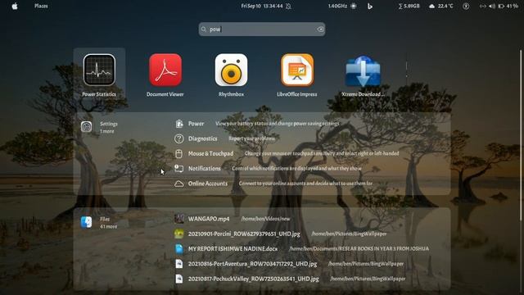Launch Document Viewer

click(165, 75)
